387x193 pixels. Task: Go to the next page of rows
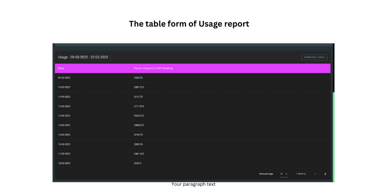tap(325, 174)
